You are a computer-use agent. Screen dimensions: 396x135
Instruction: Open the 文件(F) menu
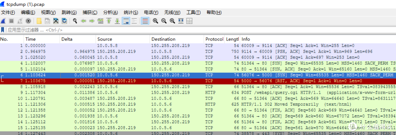[x=8, y=12]
